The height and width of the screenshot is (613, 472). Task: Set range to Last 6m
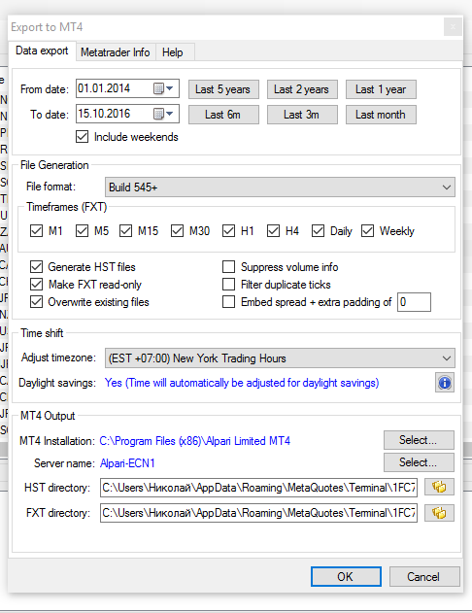223,115
